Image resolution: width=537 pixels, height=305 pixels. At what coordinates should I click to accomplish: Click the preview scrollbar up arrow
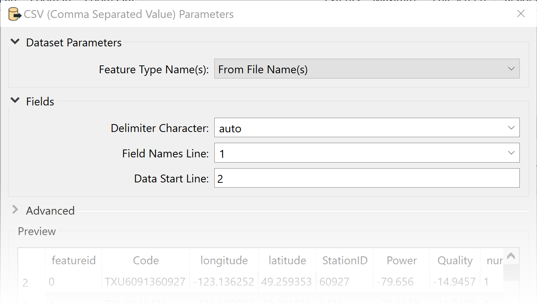click(x=511, y=256)
